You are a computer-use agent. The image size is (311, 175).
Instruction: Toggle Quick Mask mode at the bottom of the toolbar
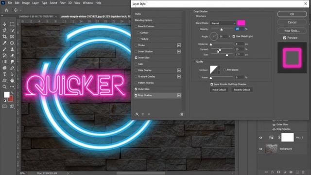(x=4, y=106)
